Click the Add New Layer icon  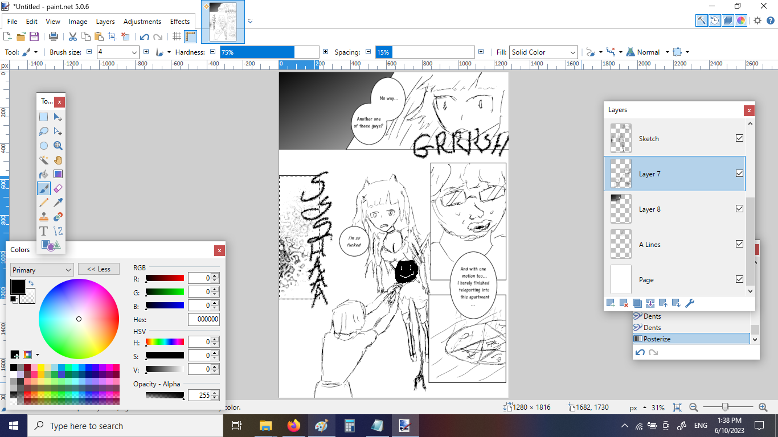pos(611,303)
